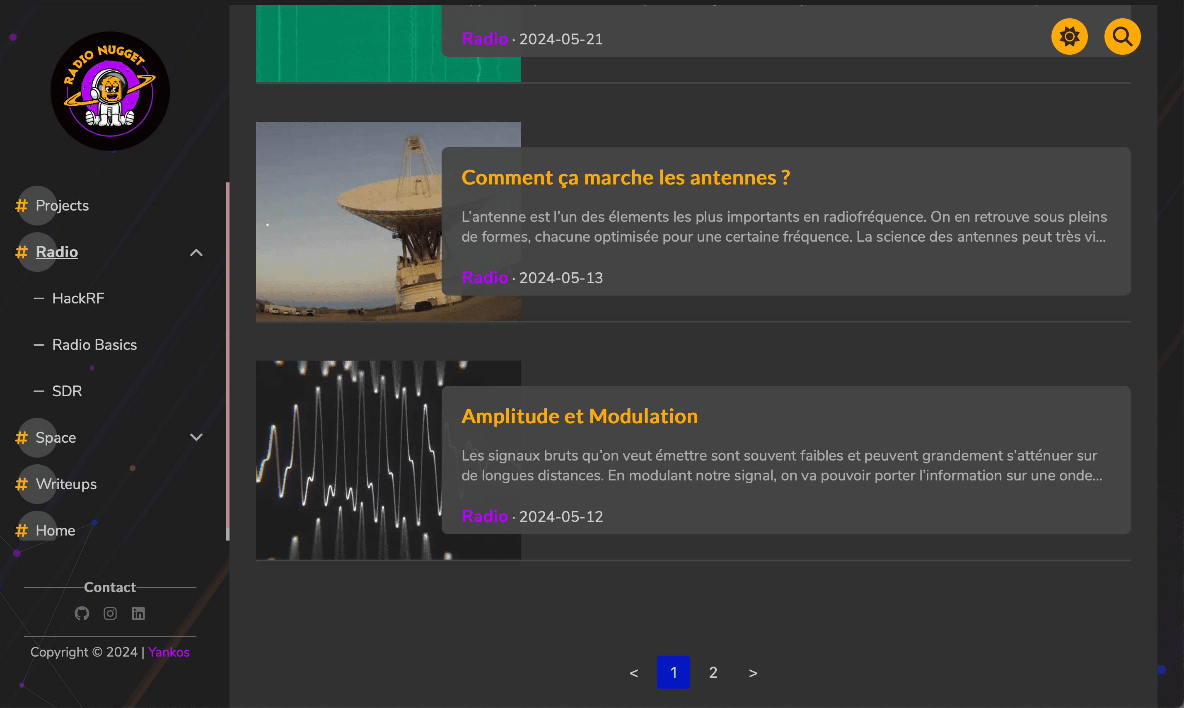
Task: Open the GitHub contact icon
Action: point(82,613)
